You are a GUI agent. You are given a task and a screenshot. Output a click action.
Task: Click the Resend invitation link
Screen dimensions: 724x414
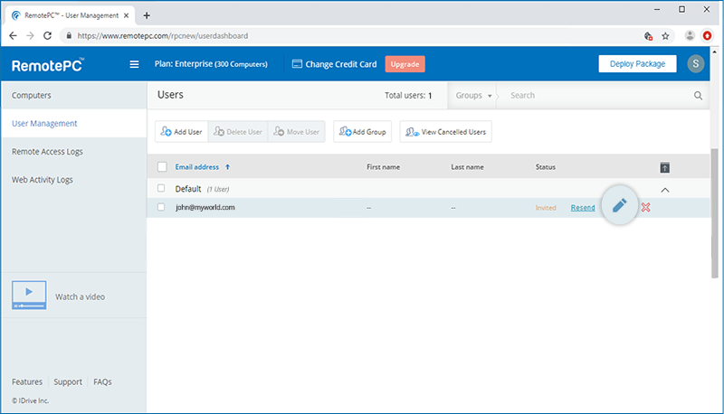583,208
